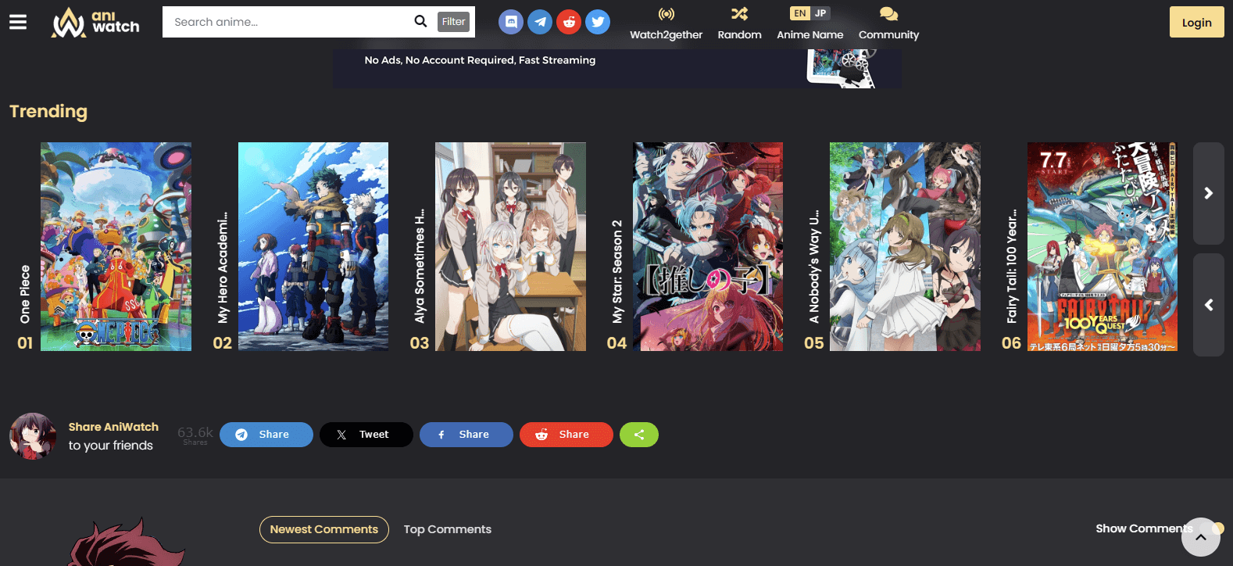Screen dimensions: 1233x566
Task: Tweet AniWatch on X
Action: [x=366, y=435]
